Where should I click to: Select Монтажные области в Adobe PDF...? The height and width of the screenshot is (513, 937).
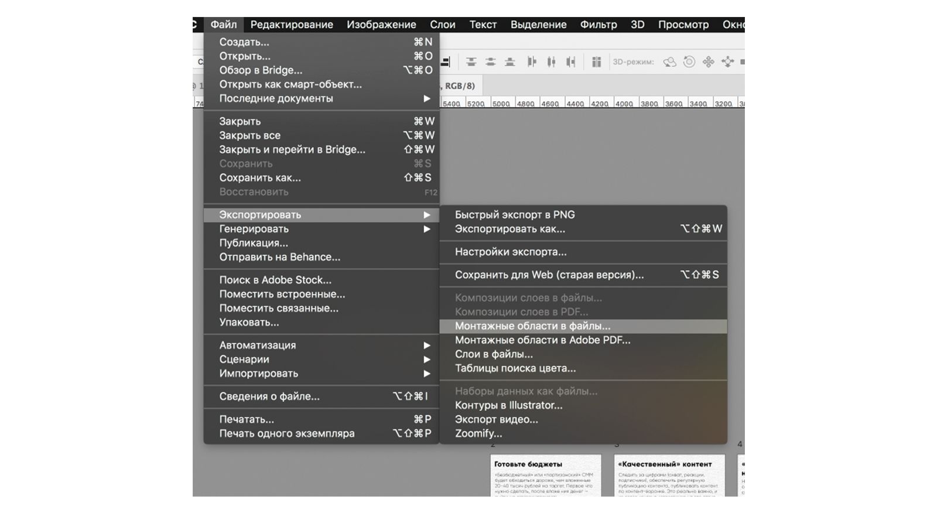pos(583,340)
